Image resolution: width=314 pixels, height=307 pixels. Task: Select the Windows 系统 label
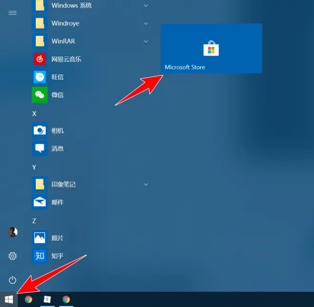pyautogui.click(x=72, y=5)
